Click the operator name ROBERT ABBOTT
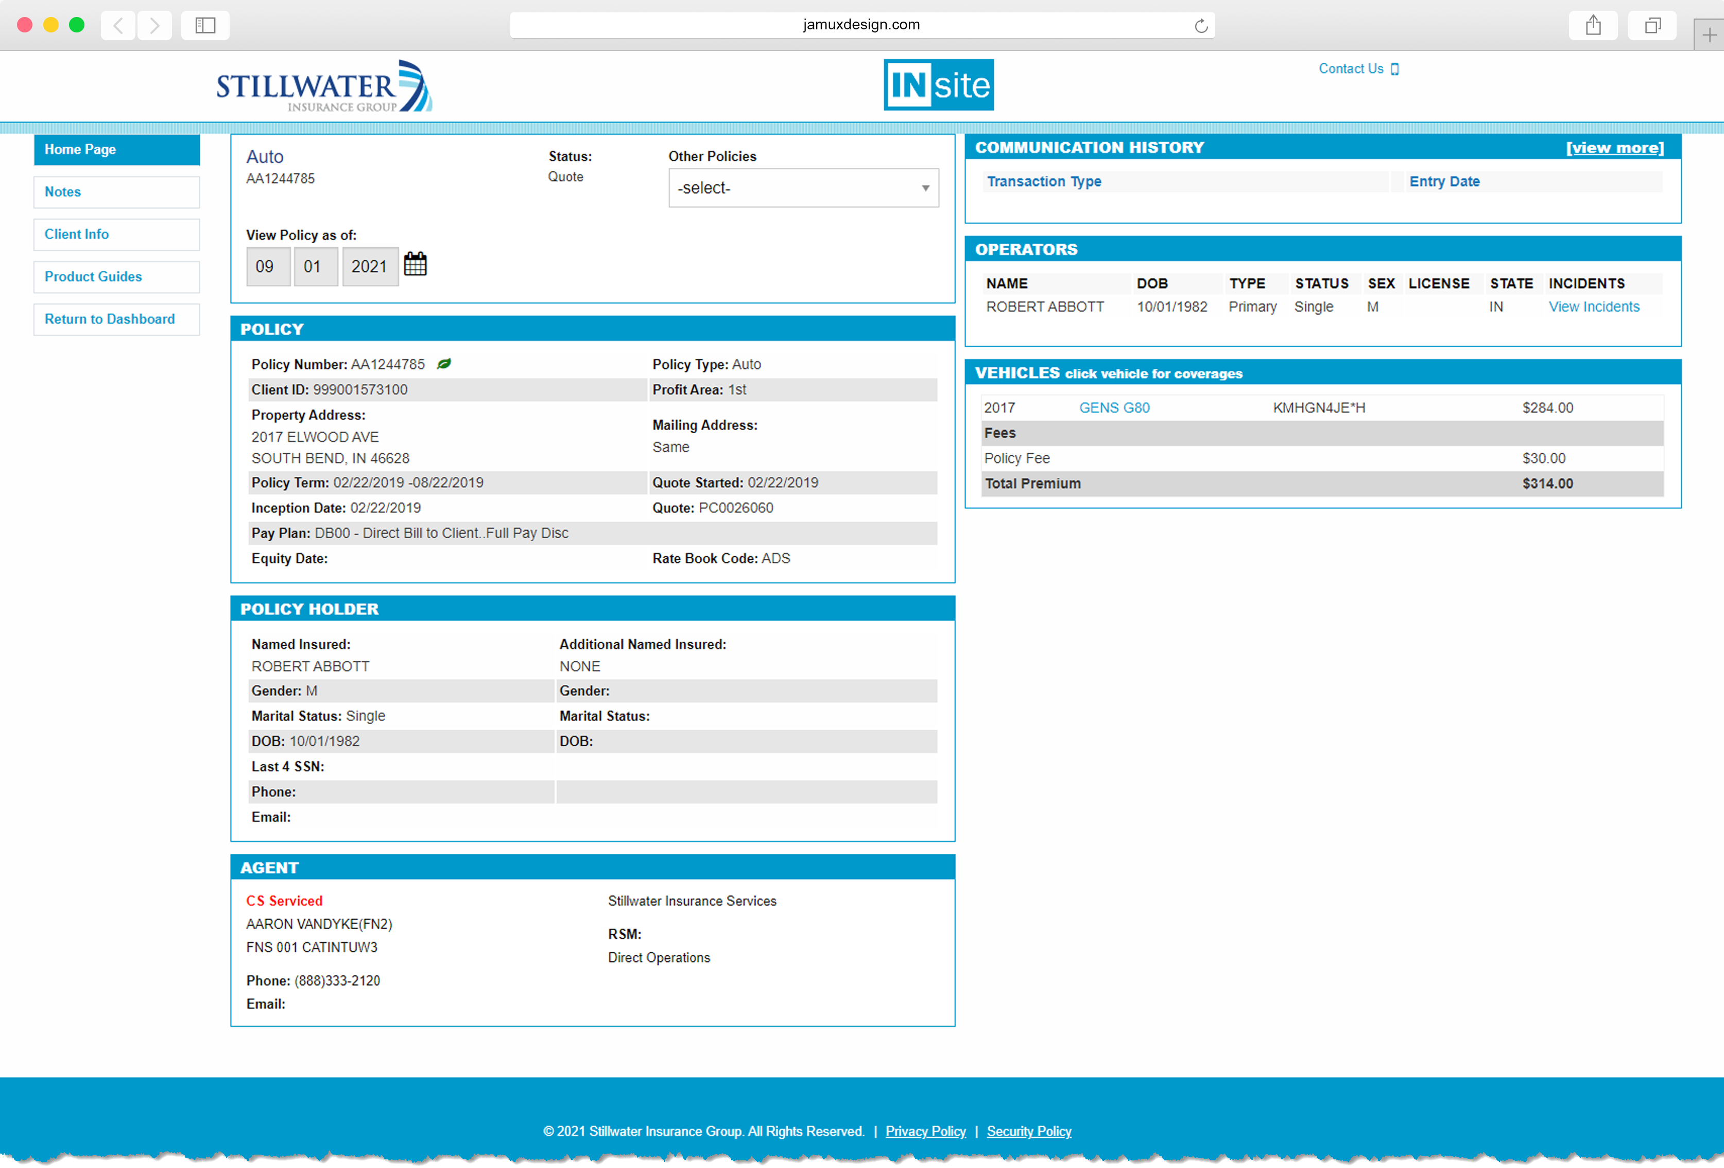Image resolution: width=1724 pixels, height=1168 pixels. point(1044,306)
